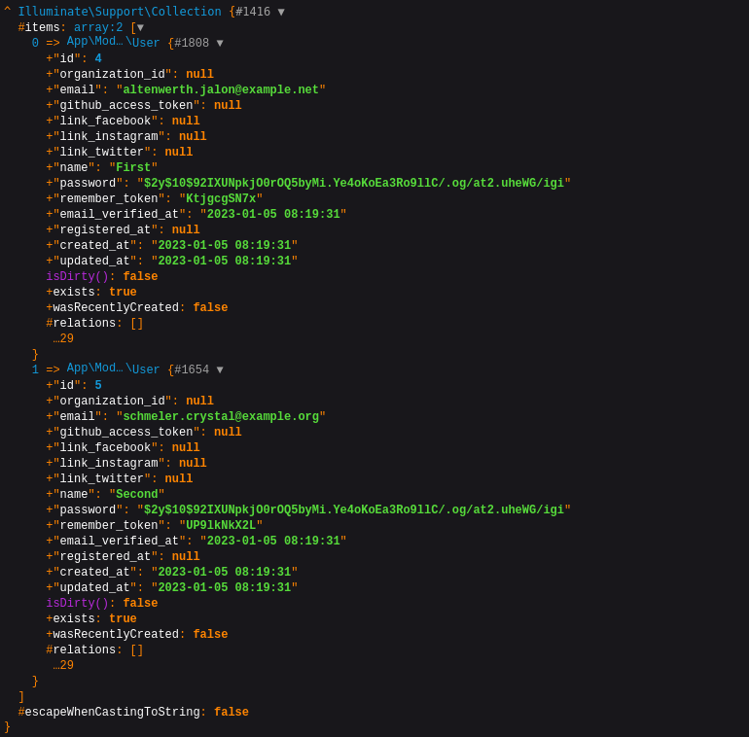This screenshot has width=749, height=737.
Task: Collapse second User object arrow after #1654
Action: tap(220, 370)
